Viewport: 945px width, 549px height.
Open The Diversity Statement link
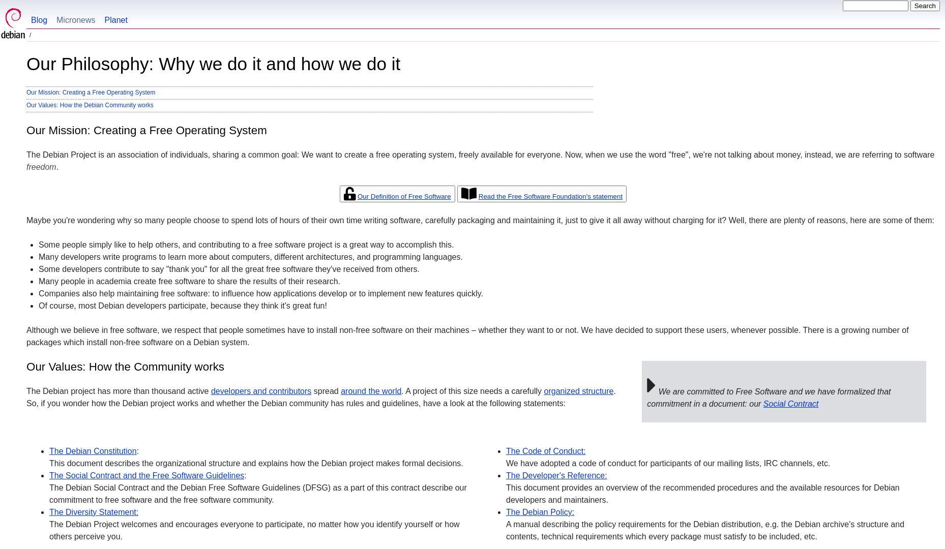click(x=94, y=512)
